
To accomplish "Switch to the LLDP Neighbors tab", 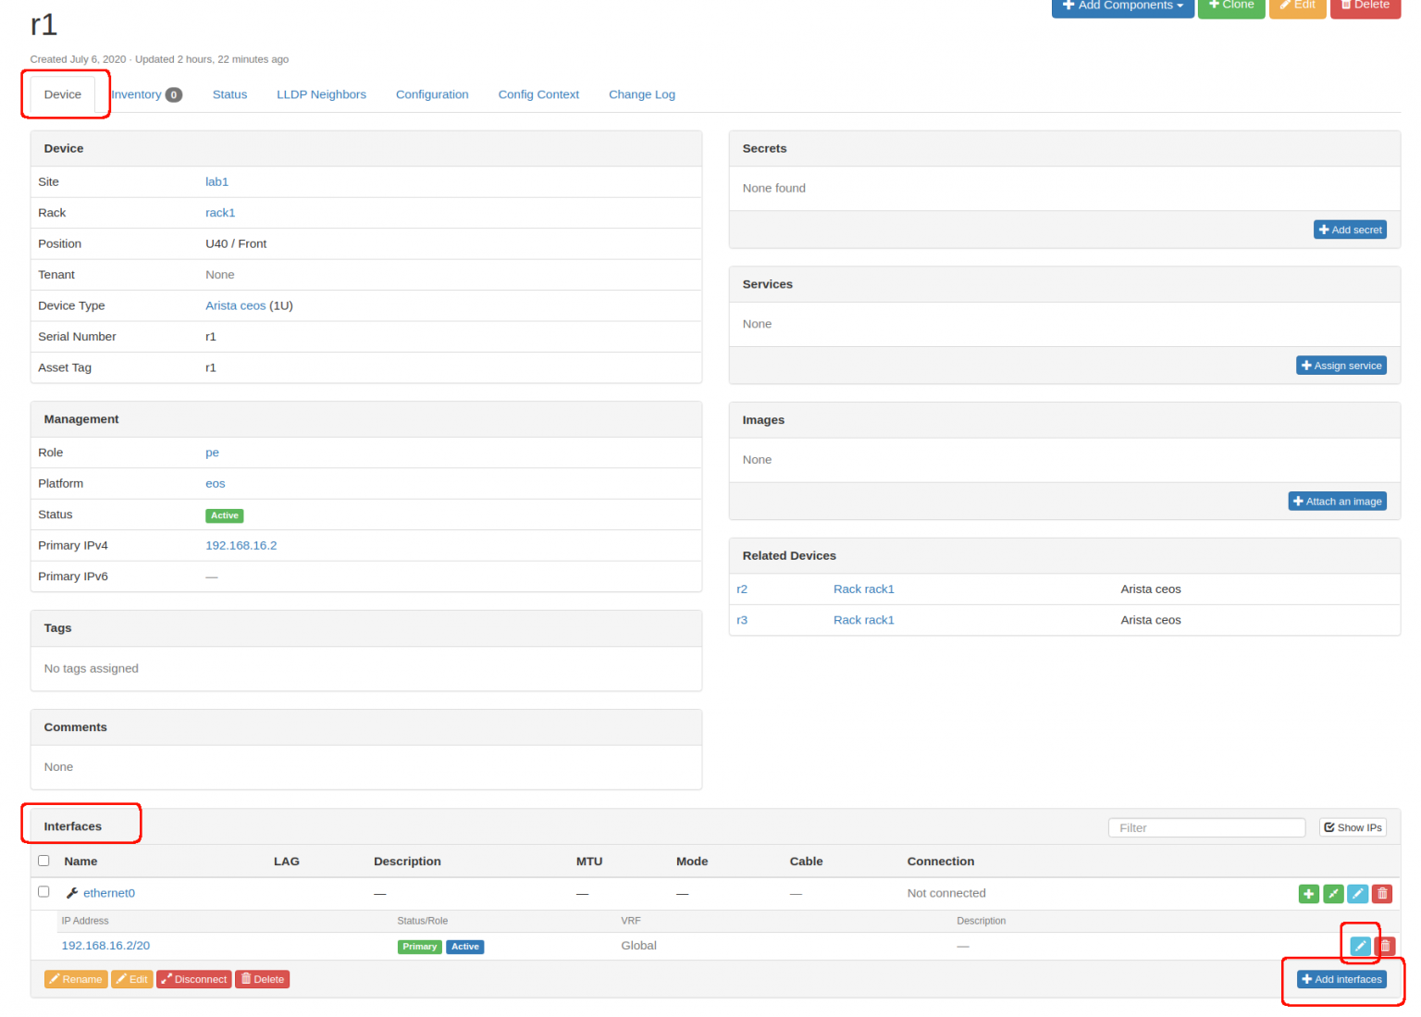I will (321, 94).
